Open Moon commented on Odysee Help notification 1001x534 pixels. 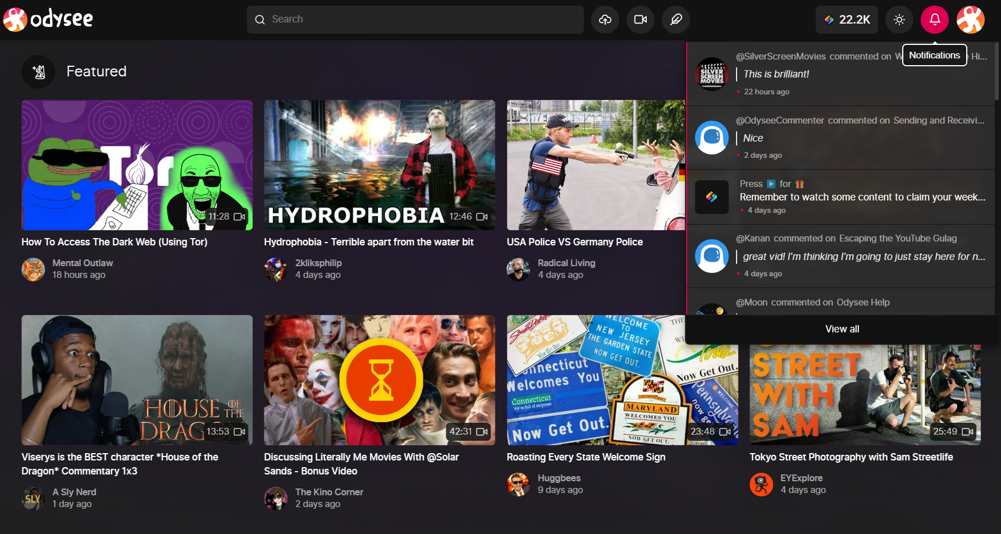click(840, 302)
